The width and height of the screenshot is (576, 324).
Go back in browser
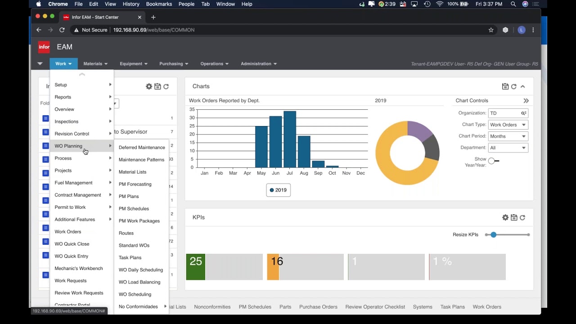39,30
